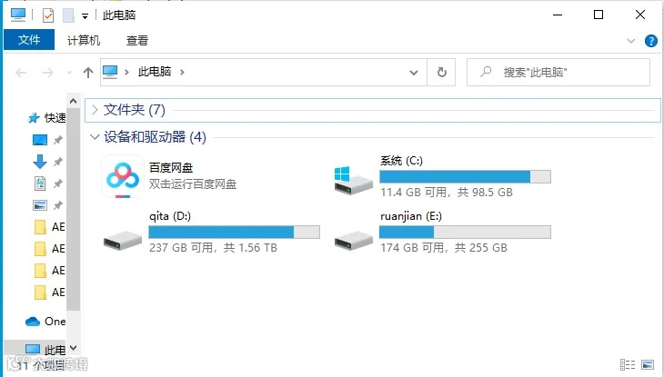Open the 文件 menu tab
This screenshot has width=664, height=377.
coord(29,40)
